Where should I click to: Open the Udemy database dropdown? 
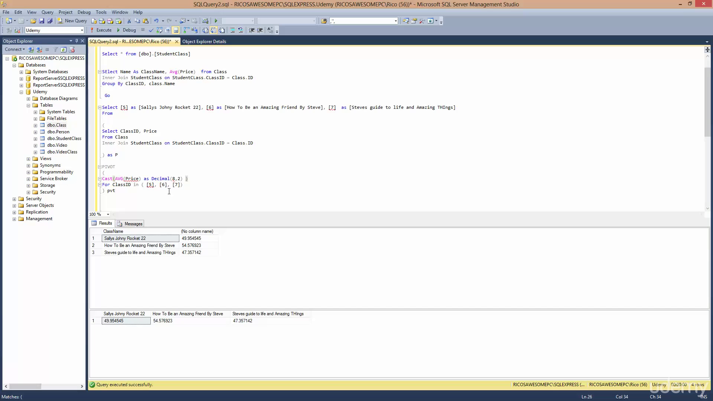82,30
